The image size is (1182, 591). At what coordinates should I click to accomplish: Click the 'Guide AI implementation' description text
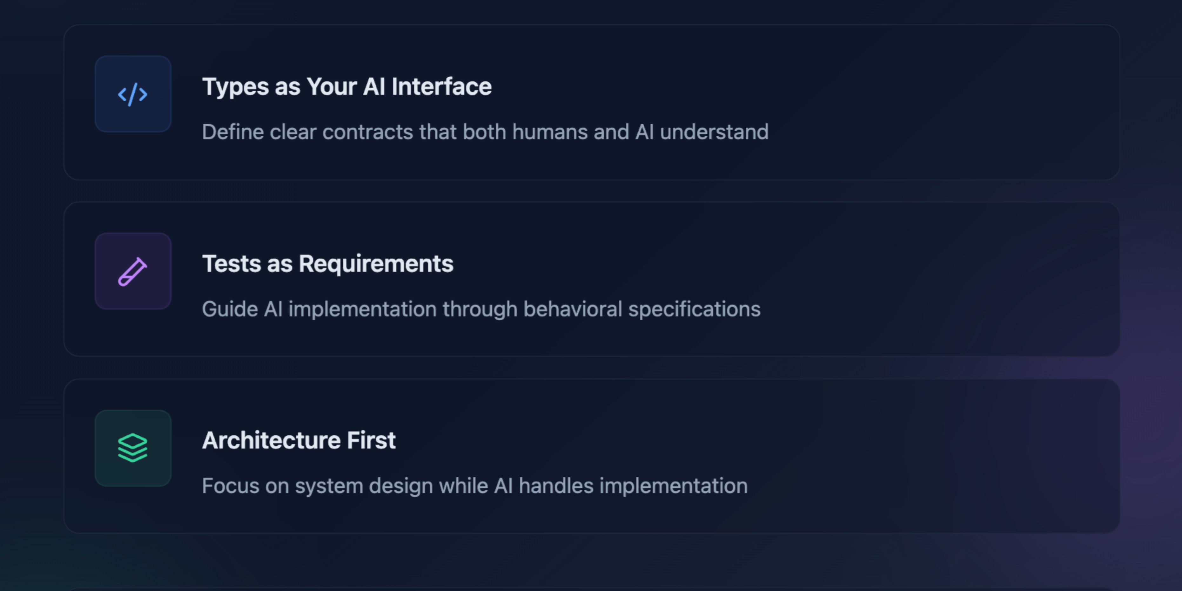pyautogui.click(x=481, y=309)
